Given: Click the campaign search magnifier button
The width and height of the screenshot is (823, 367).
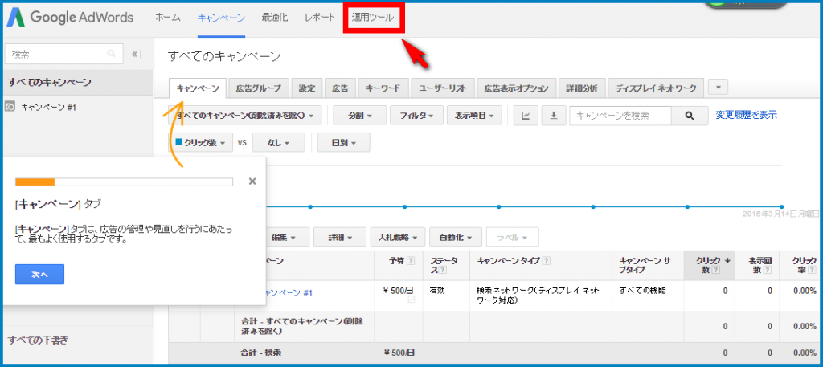Looking at the screenshot, I should click(x=689, y=116).
